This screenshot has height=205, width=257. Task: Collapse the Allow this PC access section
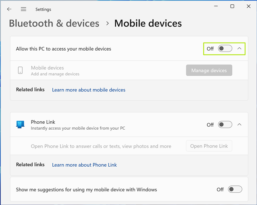click(x=239, y=48)
